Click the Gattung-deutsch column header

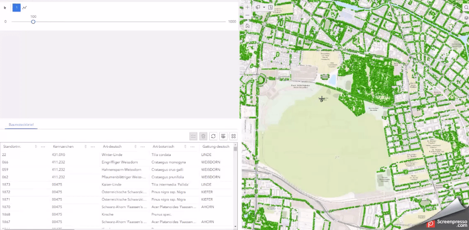[216, 147]
